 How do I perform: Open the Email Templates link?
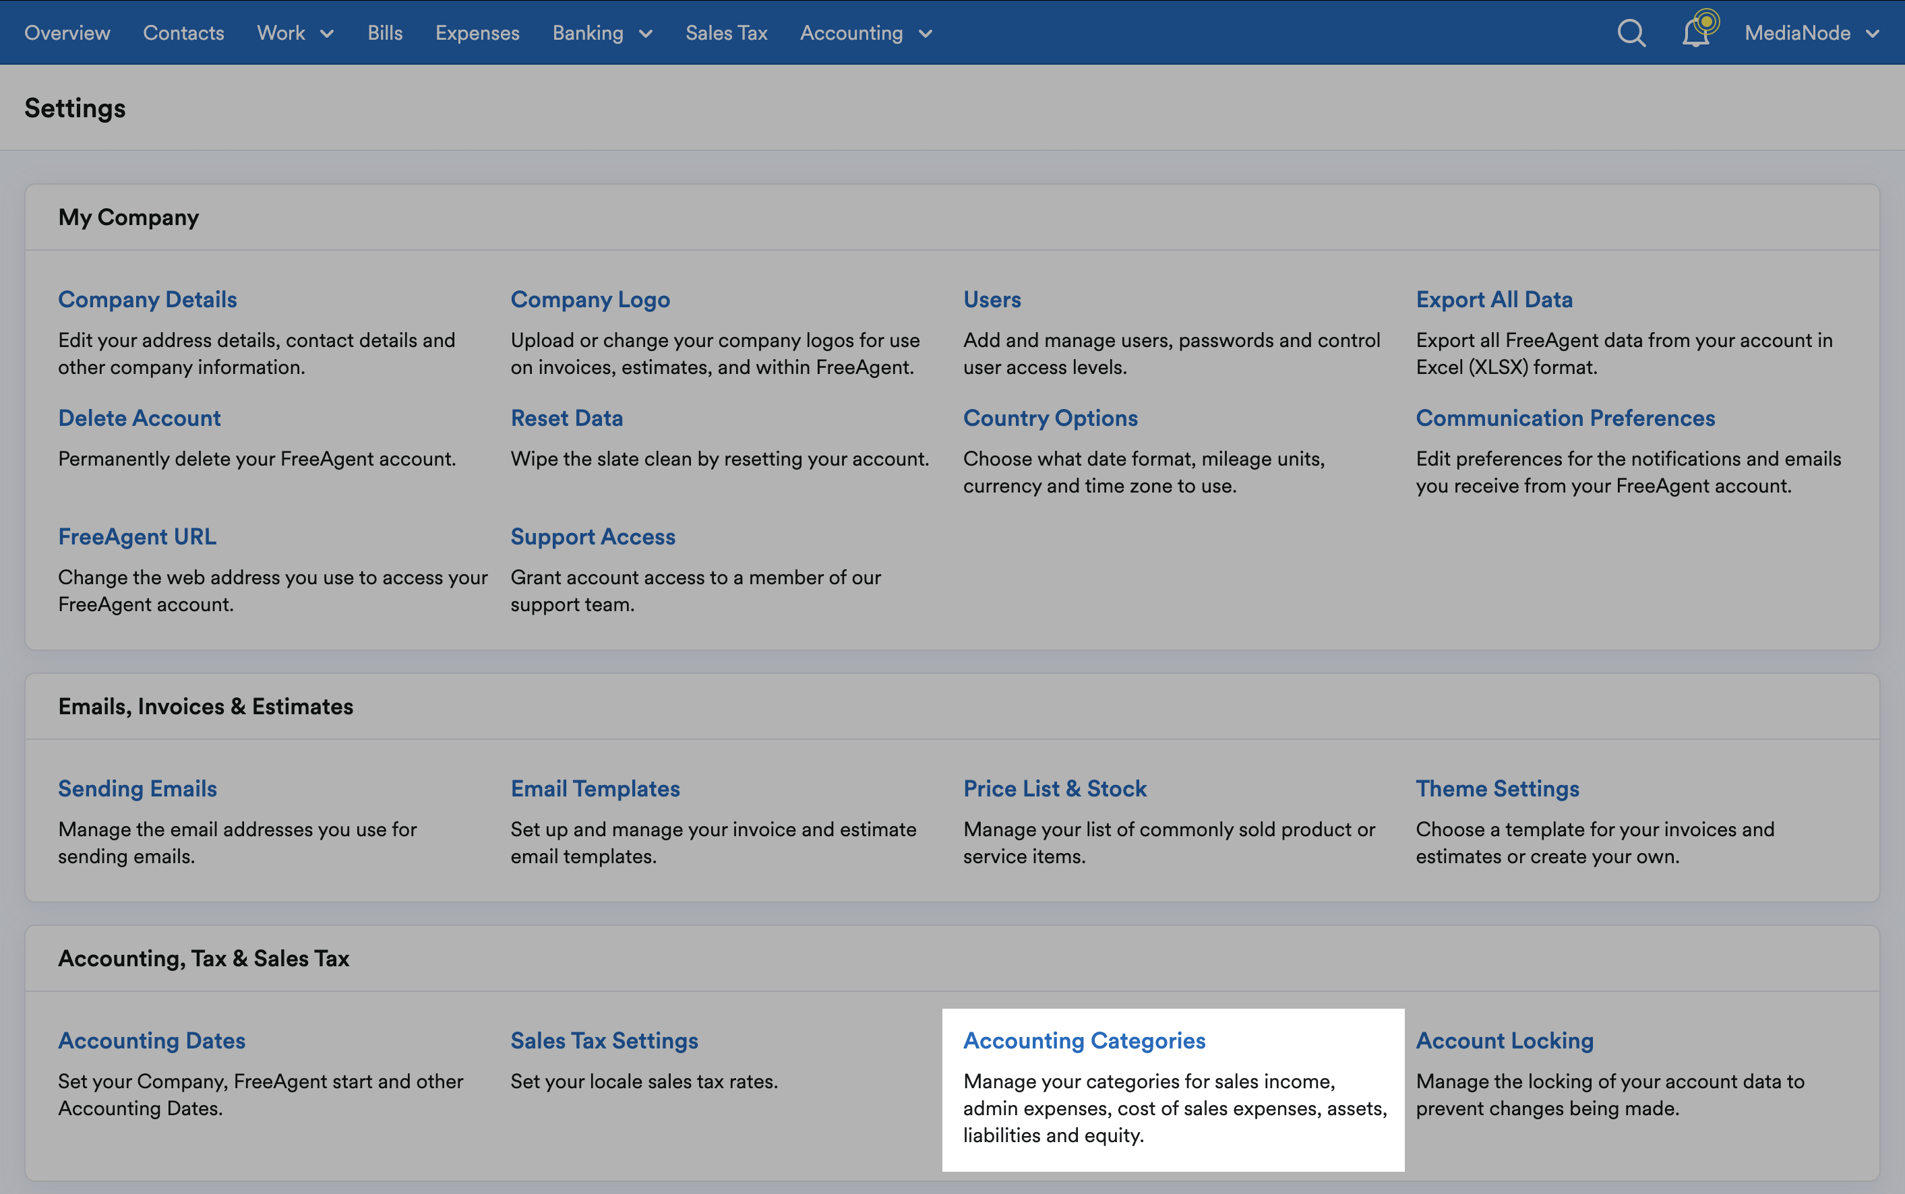[595, 788]
